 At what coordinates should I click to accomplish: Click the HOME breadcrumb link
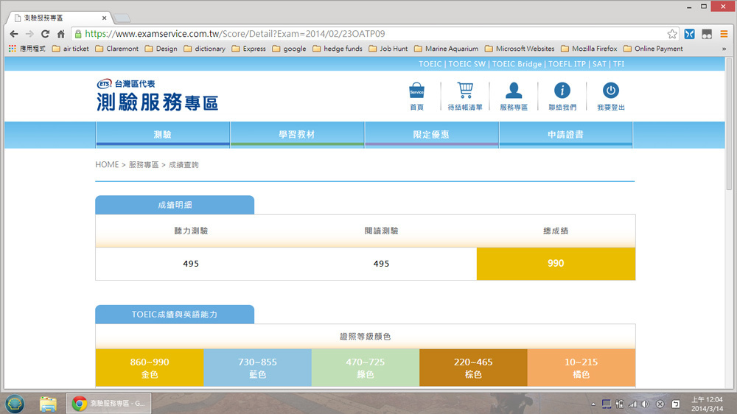coord(107,165)
